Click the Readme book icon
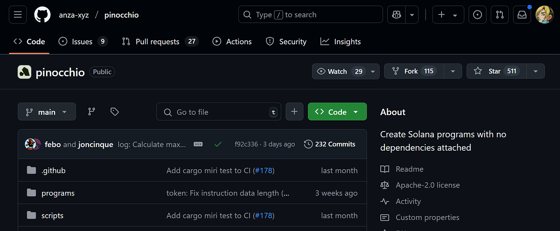560x231 pixels. (385, 169)
